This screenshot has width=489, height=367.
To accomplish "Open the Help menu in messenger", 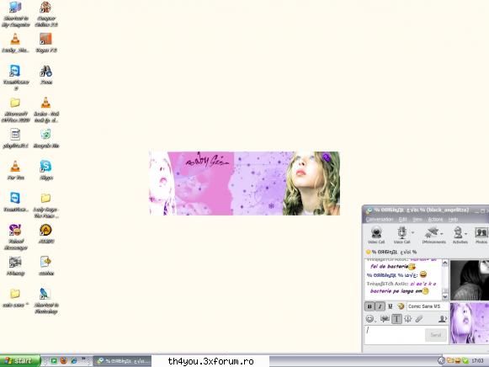I will (453, 220).
